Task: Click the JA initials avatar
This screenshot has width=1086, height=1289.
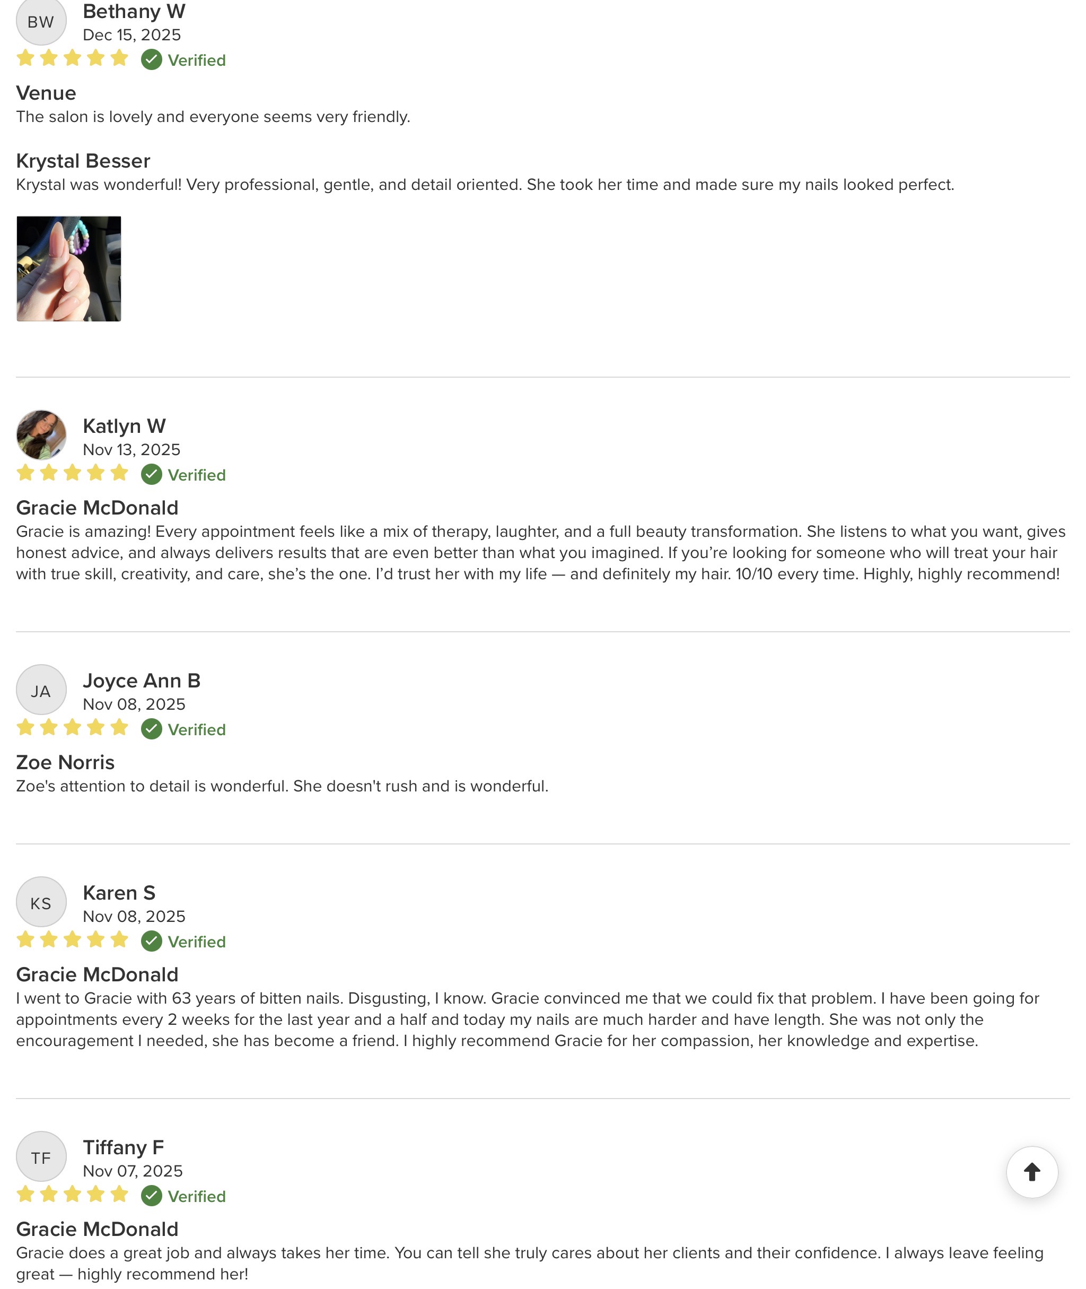Action: (x=41, y=690)
